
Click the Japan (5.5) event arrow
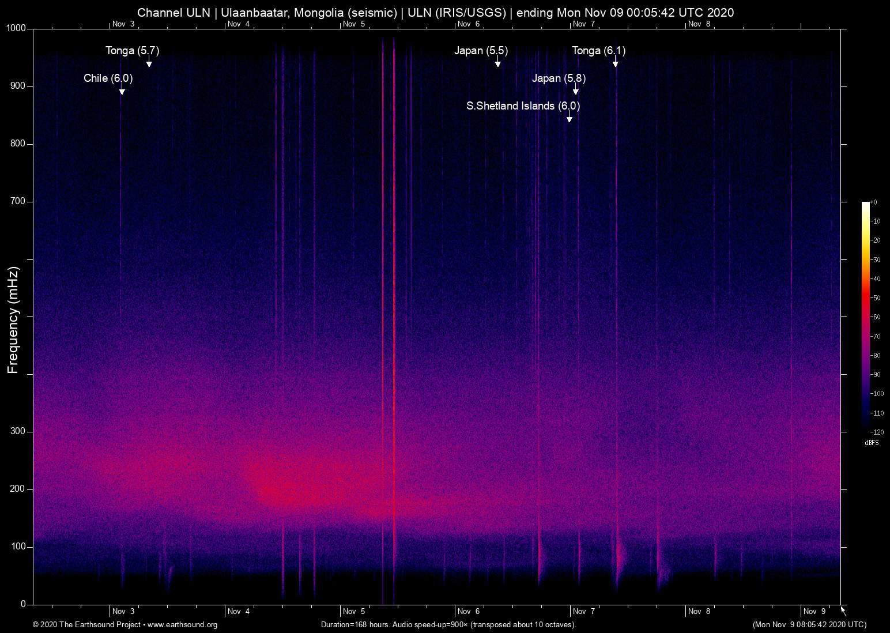(498, 63)
